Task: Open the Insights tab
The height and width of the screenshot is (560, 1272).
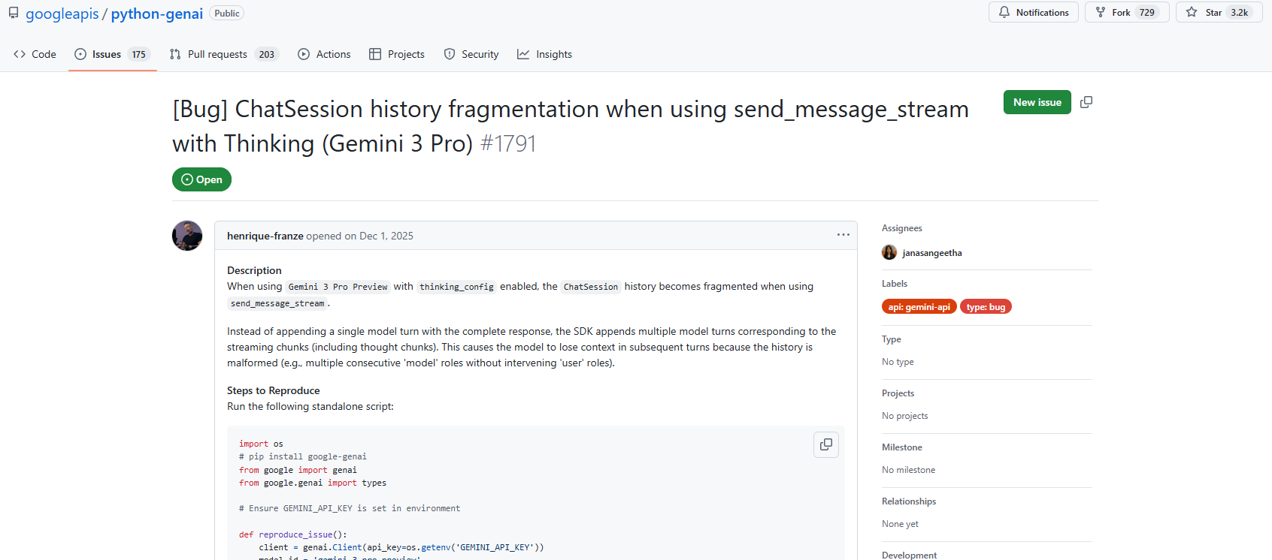Action: tap(544, 54)
